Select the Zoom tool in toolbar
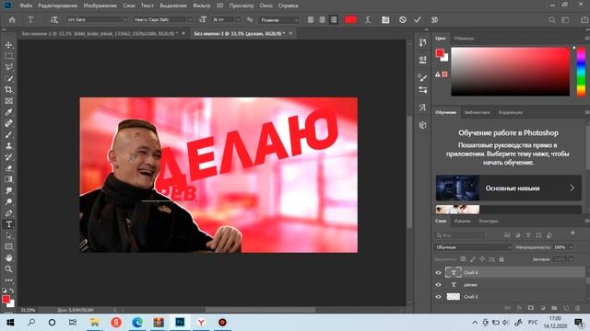The width and height of the screenshot is (590, 331). pyautogui.click(x=8, y=269)
